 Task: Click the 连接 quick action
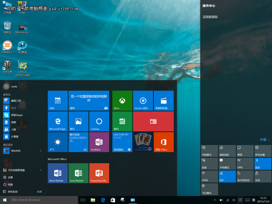209,164
